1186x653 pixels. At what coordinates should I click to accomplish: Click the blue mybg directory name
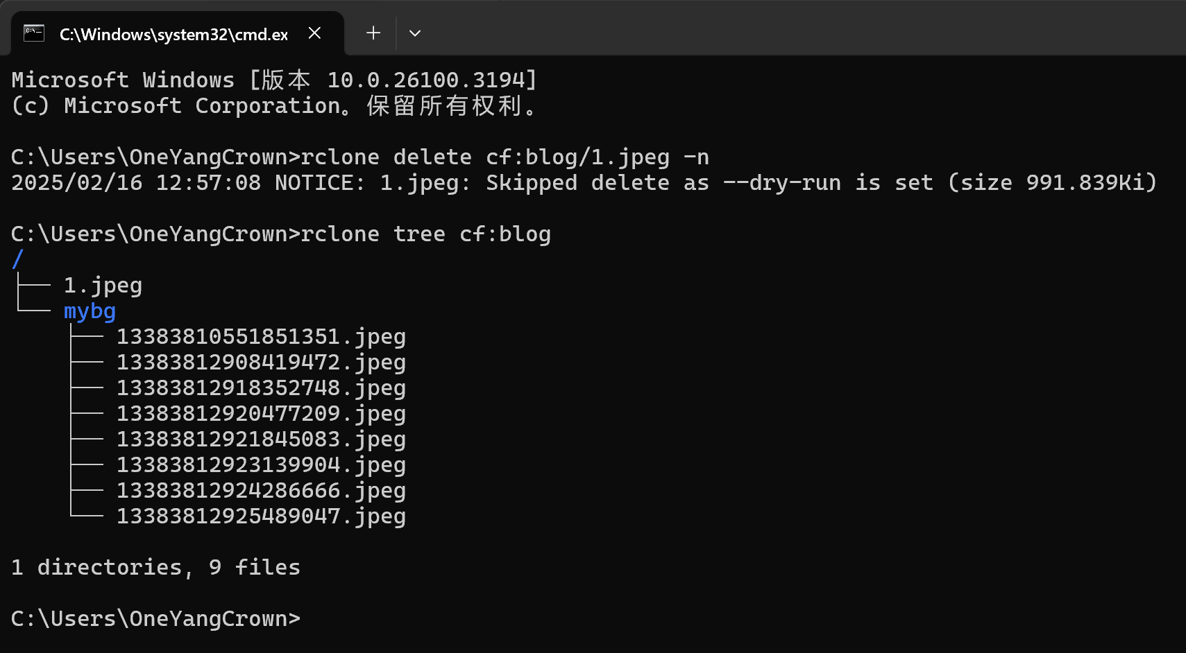(x=90, y=311)
